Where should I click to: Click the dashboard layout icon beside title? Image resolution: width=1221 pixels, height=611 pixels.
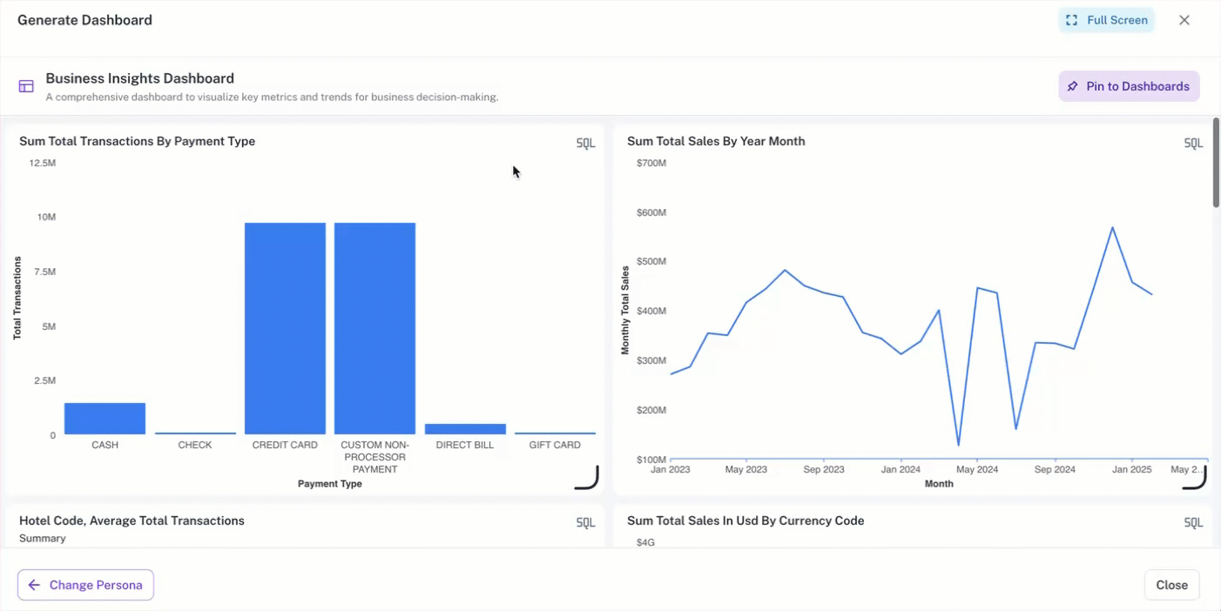(x=26, y=86)
